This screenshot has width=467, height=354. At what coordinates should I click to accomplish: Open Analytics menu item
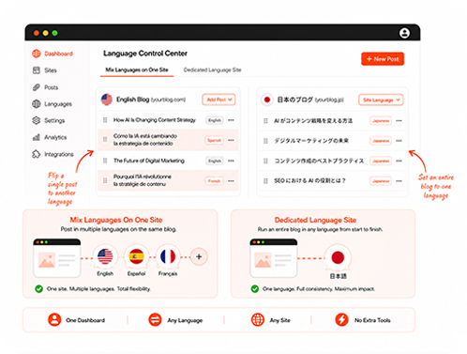(50, 137)
